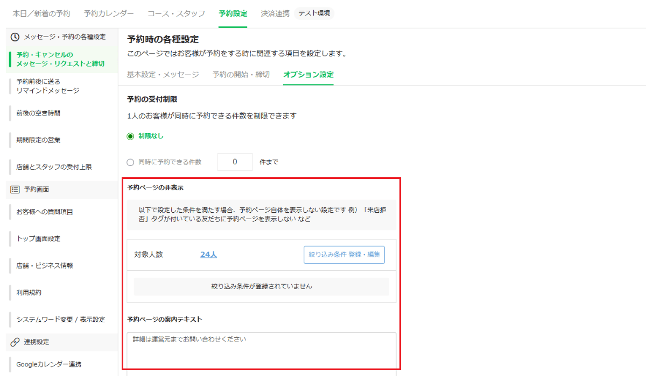This screenshot has width=646, height=376.
Task: Click the list icon beside 予約画面
Action: [15, 189]
